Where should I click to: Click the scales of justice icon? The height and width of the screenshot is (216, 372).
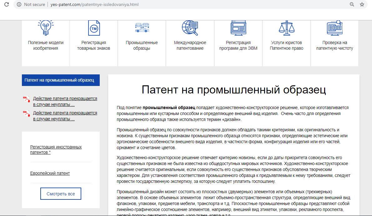pos(287,28)
